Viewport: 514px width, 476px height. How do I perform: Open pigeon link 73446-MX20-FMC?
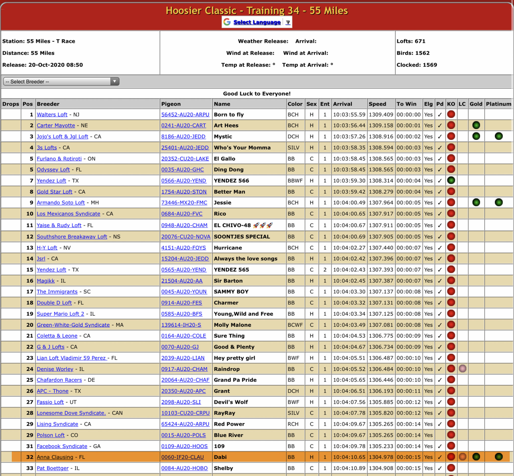[x=184, y=203]
